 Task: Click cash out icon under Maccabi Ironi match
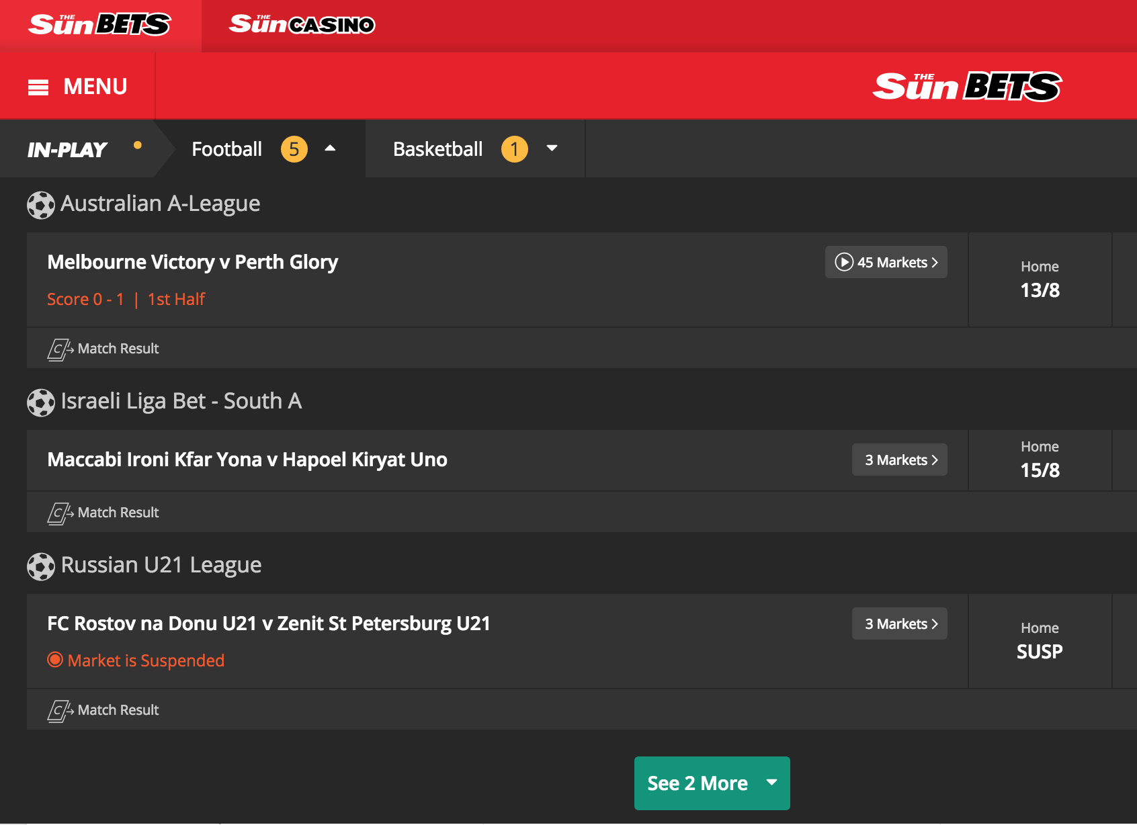[x=60, y=513]
